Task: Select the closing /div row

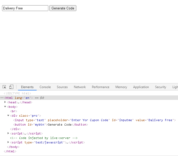Action: click(15, 129)
